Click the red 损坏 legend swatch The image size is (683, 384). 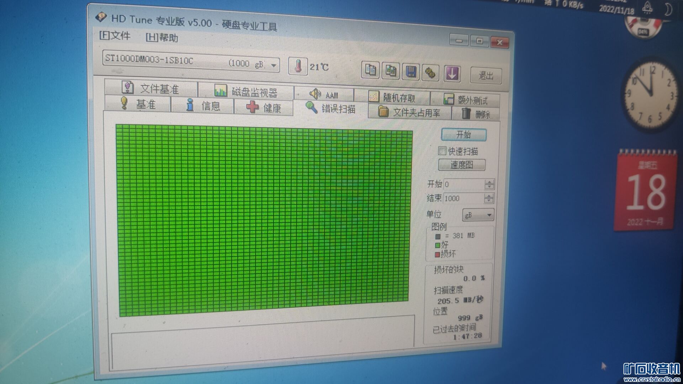(x=437, y=255)
